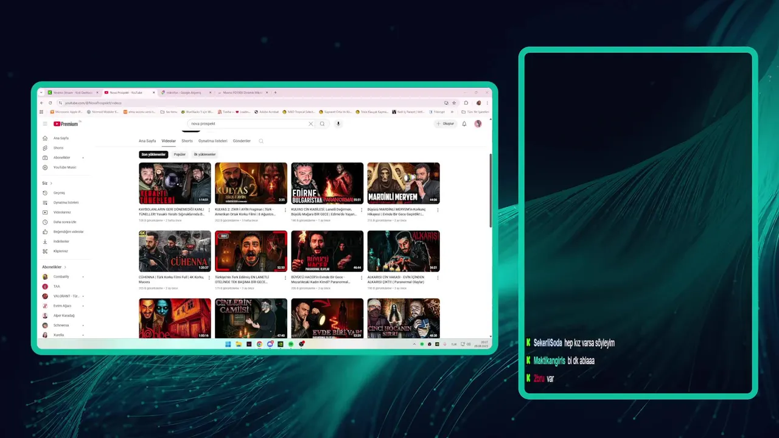Image resolution: width=779 pixels, height=438 pixels.
Task: Open Beğendiğim videolar list
Action: [68, 232]
